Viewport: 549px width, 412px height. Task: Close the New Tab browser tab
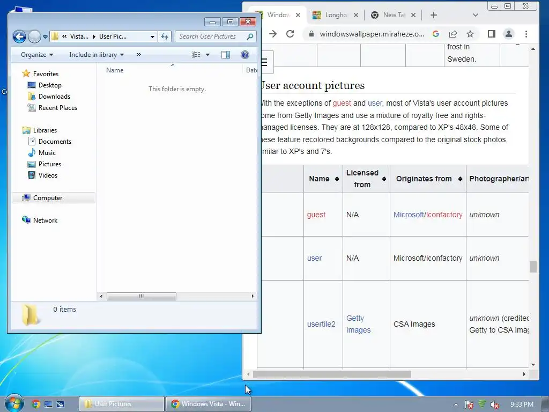pos(413,15)
